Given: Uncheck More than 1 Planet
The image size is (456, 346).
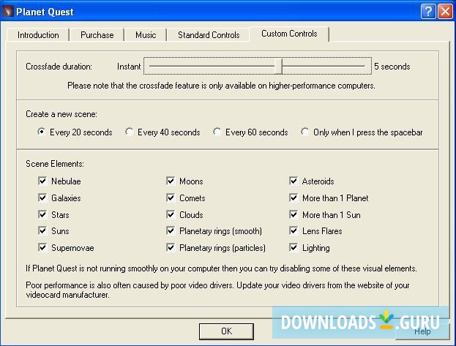Looking at the screenshot, I should pyautogui.click(x=294, y=198).
